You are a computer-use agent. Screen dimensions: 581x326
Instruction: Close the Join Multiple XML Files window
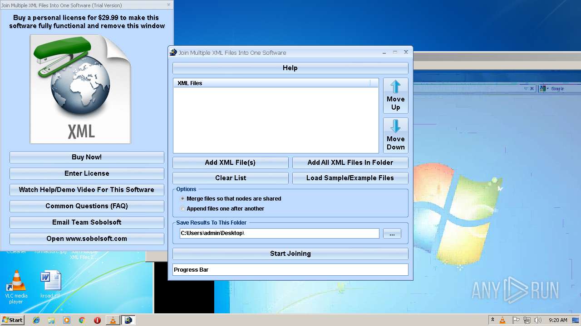(406, 52)
